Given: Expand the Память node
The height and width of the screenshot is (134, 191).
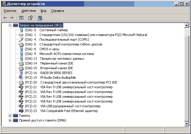Looking at the screenshot, I should coord(10,116).
